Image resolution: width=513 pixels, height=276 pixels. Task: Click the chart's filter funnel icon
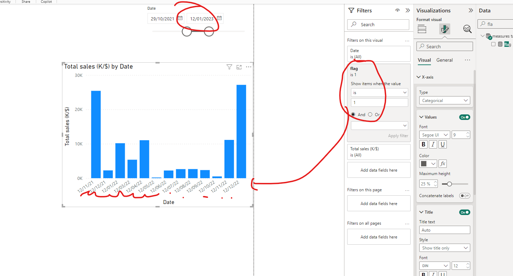pos(229,67)
